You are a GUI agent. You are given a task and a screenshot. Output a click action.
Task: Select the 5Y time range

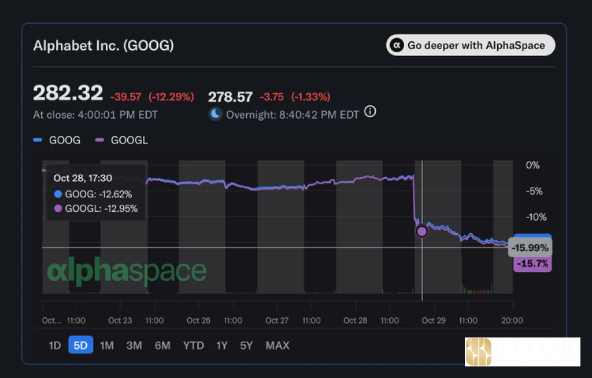tap(246, 346)
